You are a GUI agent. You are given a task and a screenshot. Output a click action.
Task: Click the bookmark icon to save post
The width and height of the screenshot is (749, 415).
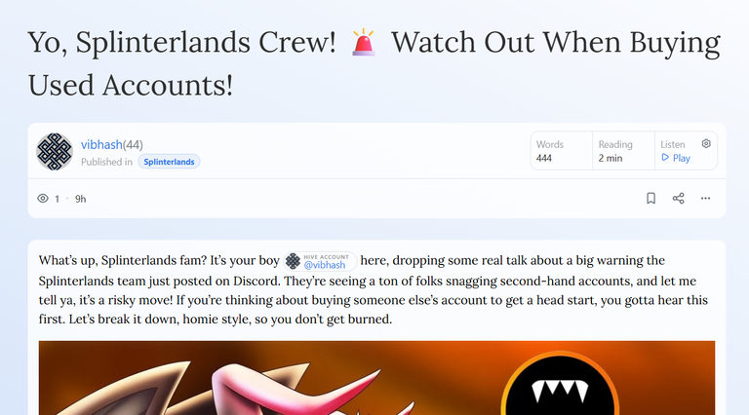click(x=650, y=199)
